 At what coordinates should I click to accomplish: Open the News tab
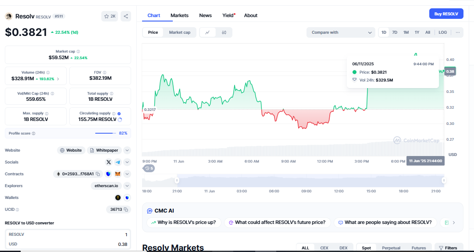point(205,15)
